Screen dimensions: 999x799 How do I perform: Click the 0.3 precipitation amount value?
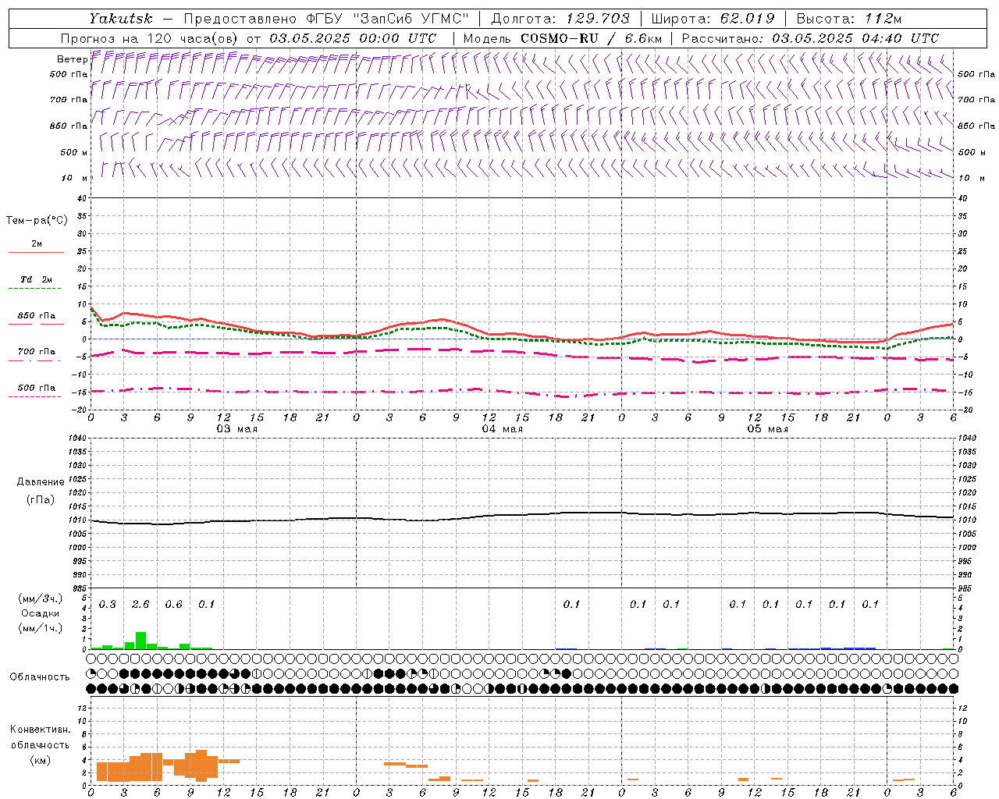pos(107,605)
